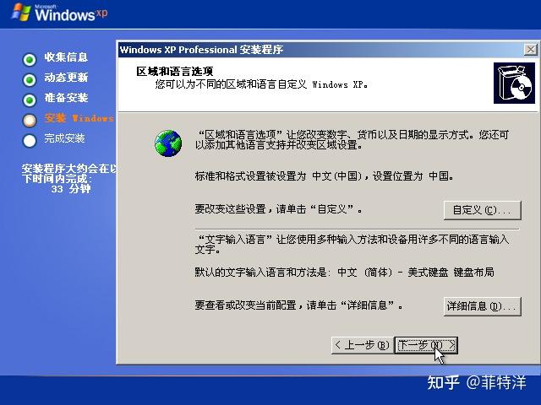Click the 自定义(C)... button
The height and width of the screenshot is (405, 541).
(482, 210)
